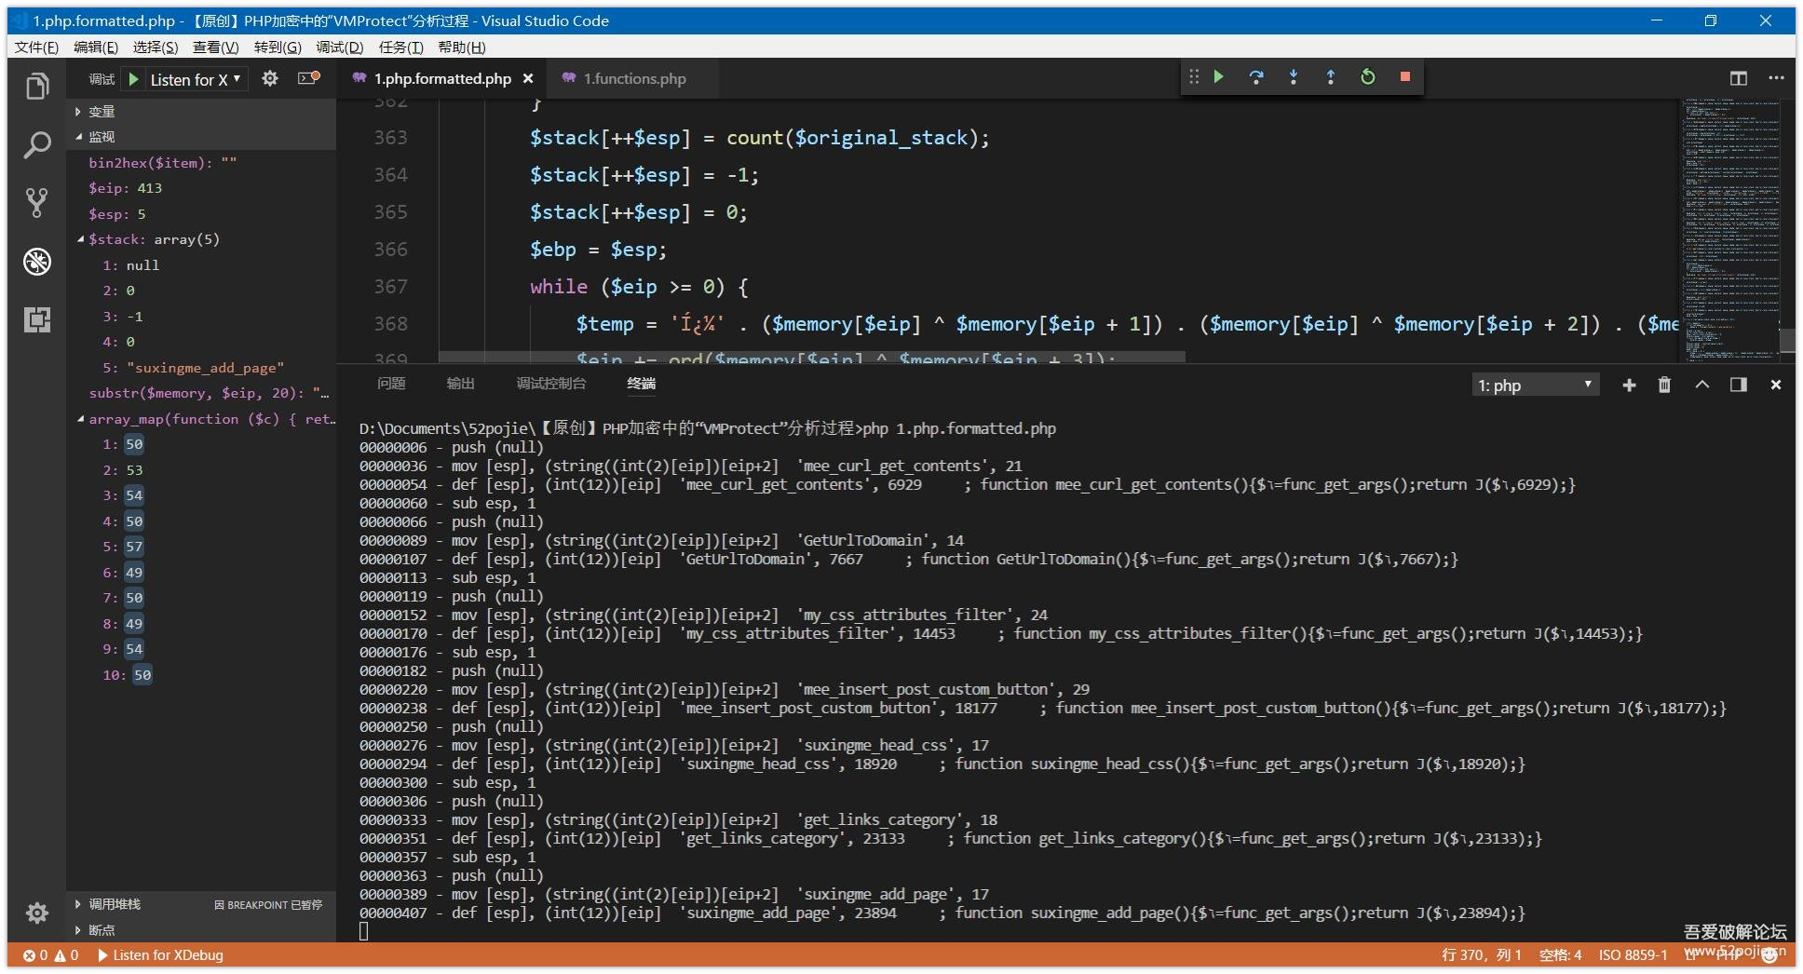
Task: Open the Extensions view in activity bar
Action: pos(37,319)
